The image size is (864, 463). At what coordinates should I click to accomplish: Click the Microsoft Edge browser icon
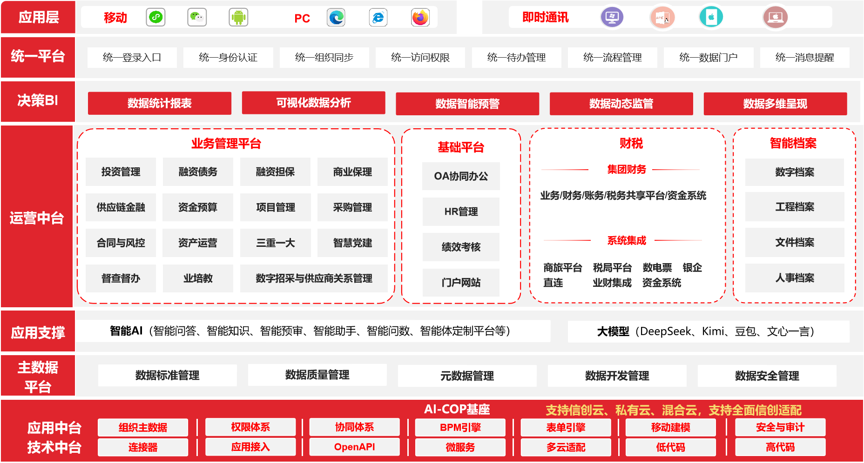point(336,18)
